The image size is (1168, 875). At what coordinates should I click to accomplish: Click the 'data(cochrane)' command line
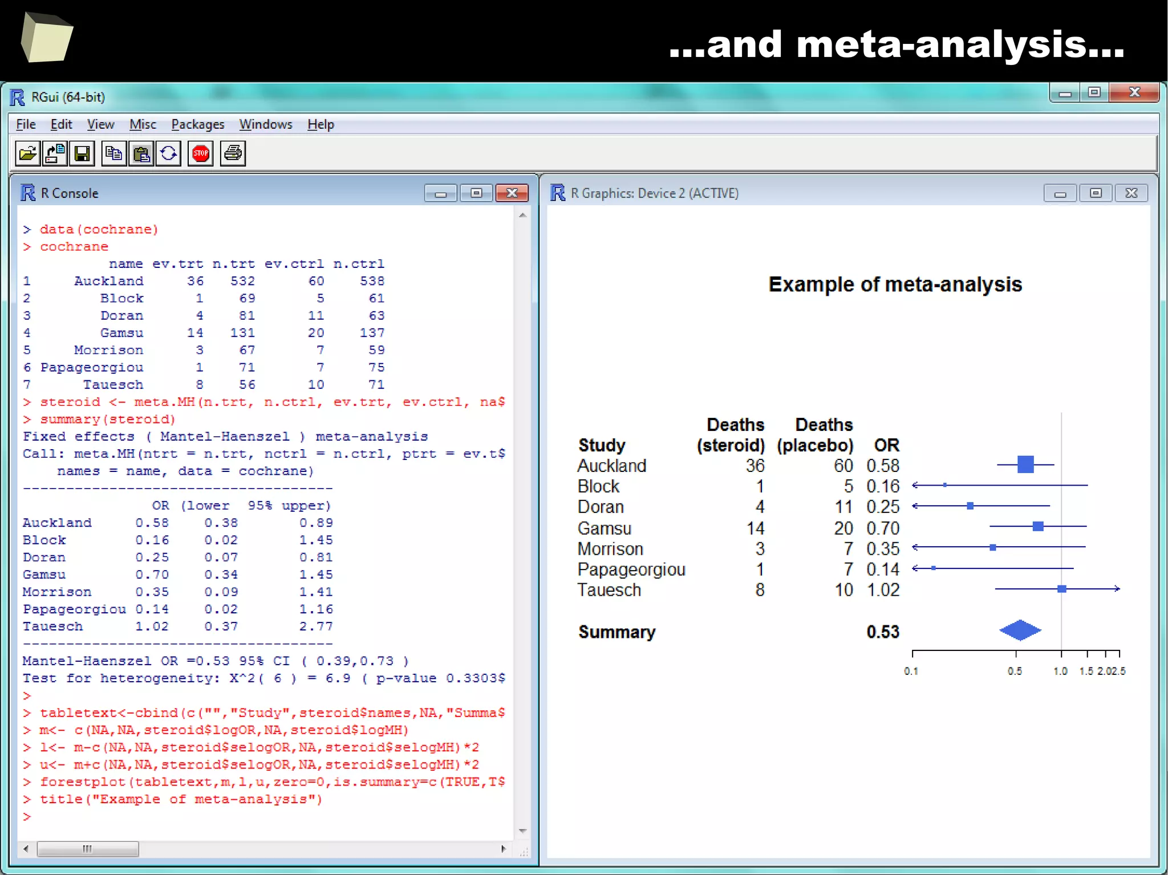(91, 229)
